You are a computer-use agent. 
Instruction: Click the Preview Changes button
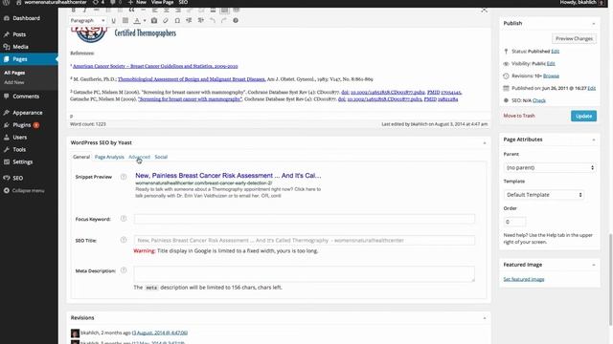(x=574, y=38)
